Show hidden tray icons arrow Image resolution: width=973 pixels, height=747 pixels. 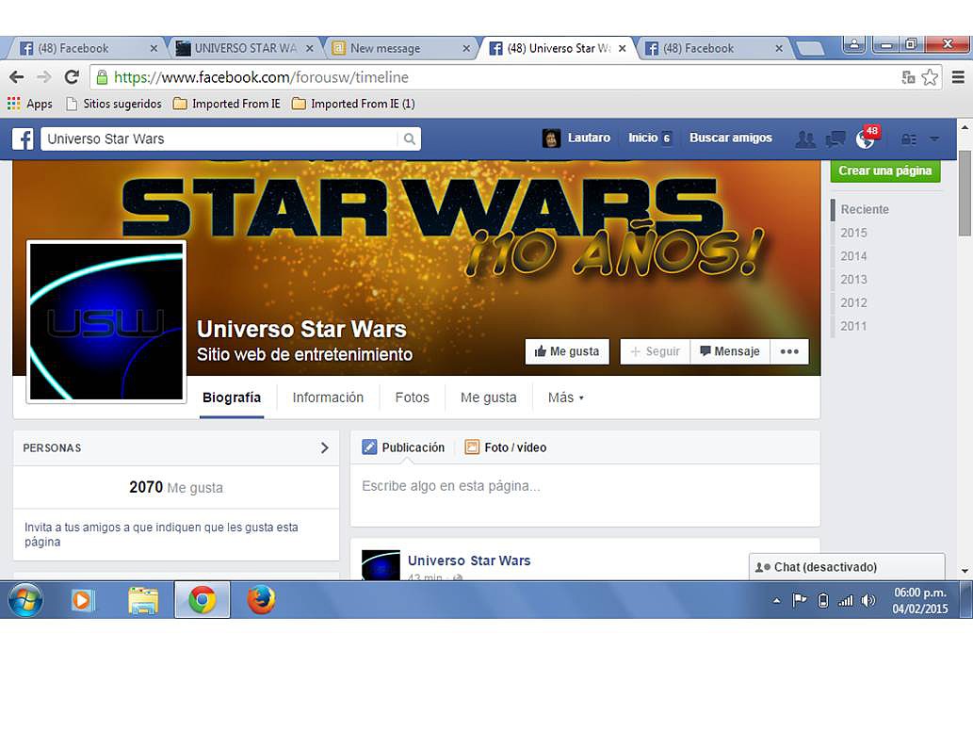pos(776,601)
